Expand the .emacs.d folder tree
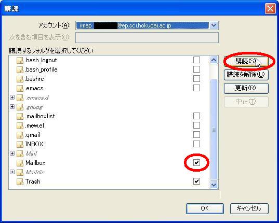The height and width of the screenshot is (223, 279). tap(12, 97)
